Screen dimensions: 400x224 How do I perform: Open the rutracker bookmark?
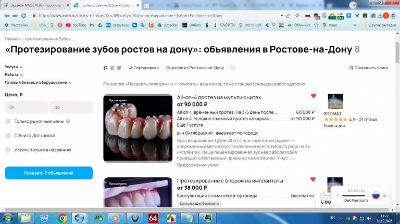click(167, 25)
